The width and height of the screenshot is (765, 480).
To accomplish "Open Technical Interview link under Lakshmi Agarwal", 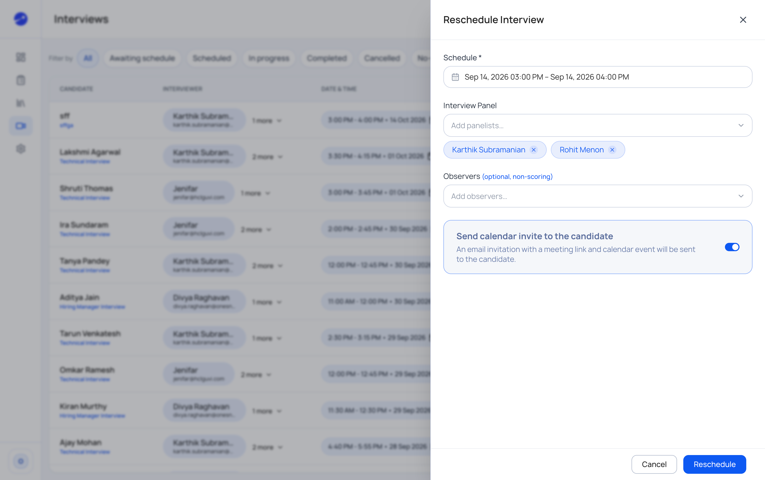I will tap(85, 161).
